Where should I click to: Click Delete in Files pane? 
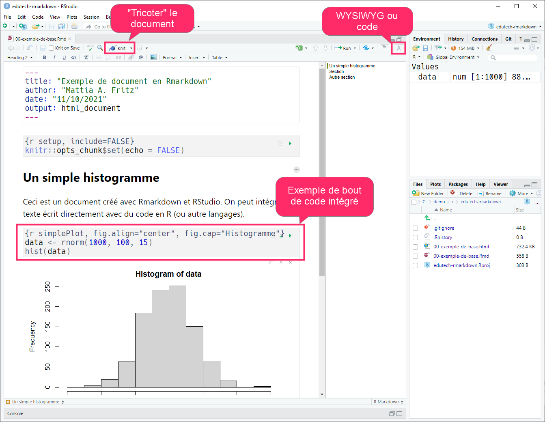click(462, 194)
